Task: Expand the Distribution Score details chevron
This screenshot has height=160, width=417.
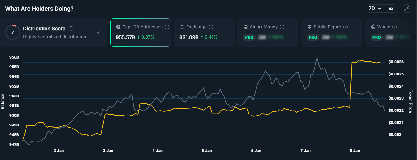Action: (x=98, y=32)
